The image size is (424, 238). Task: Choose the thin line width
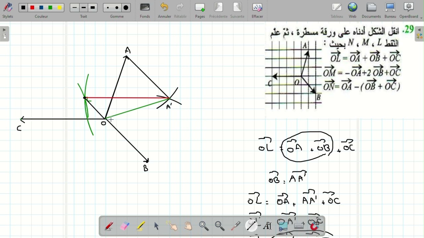click(75, 8)
